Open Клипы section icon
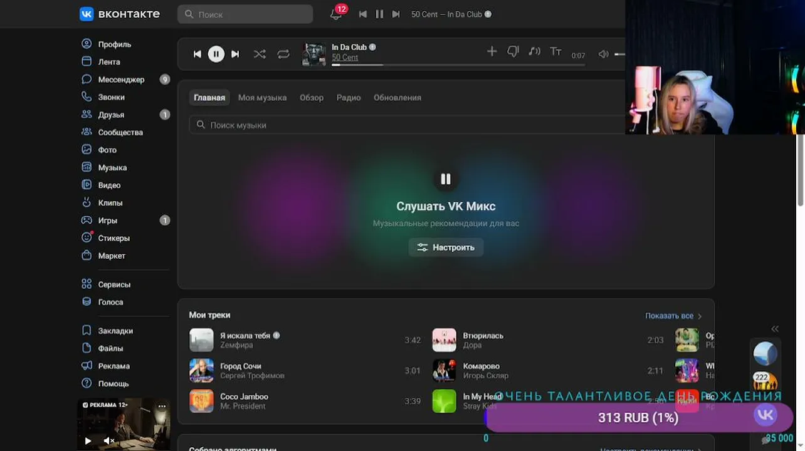805x451 pixels. tap(87, 202)
